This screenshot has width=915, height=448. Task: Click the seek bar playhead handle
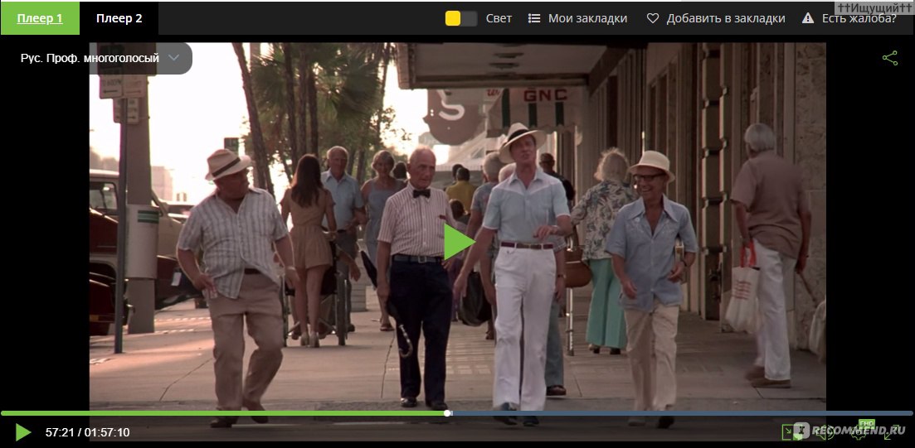pos(448,413)
